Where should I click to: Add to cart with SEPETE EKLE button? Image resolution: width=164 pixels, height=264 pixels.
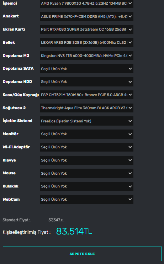(82, 254)
